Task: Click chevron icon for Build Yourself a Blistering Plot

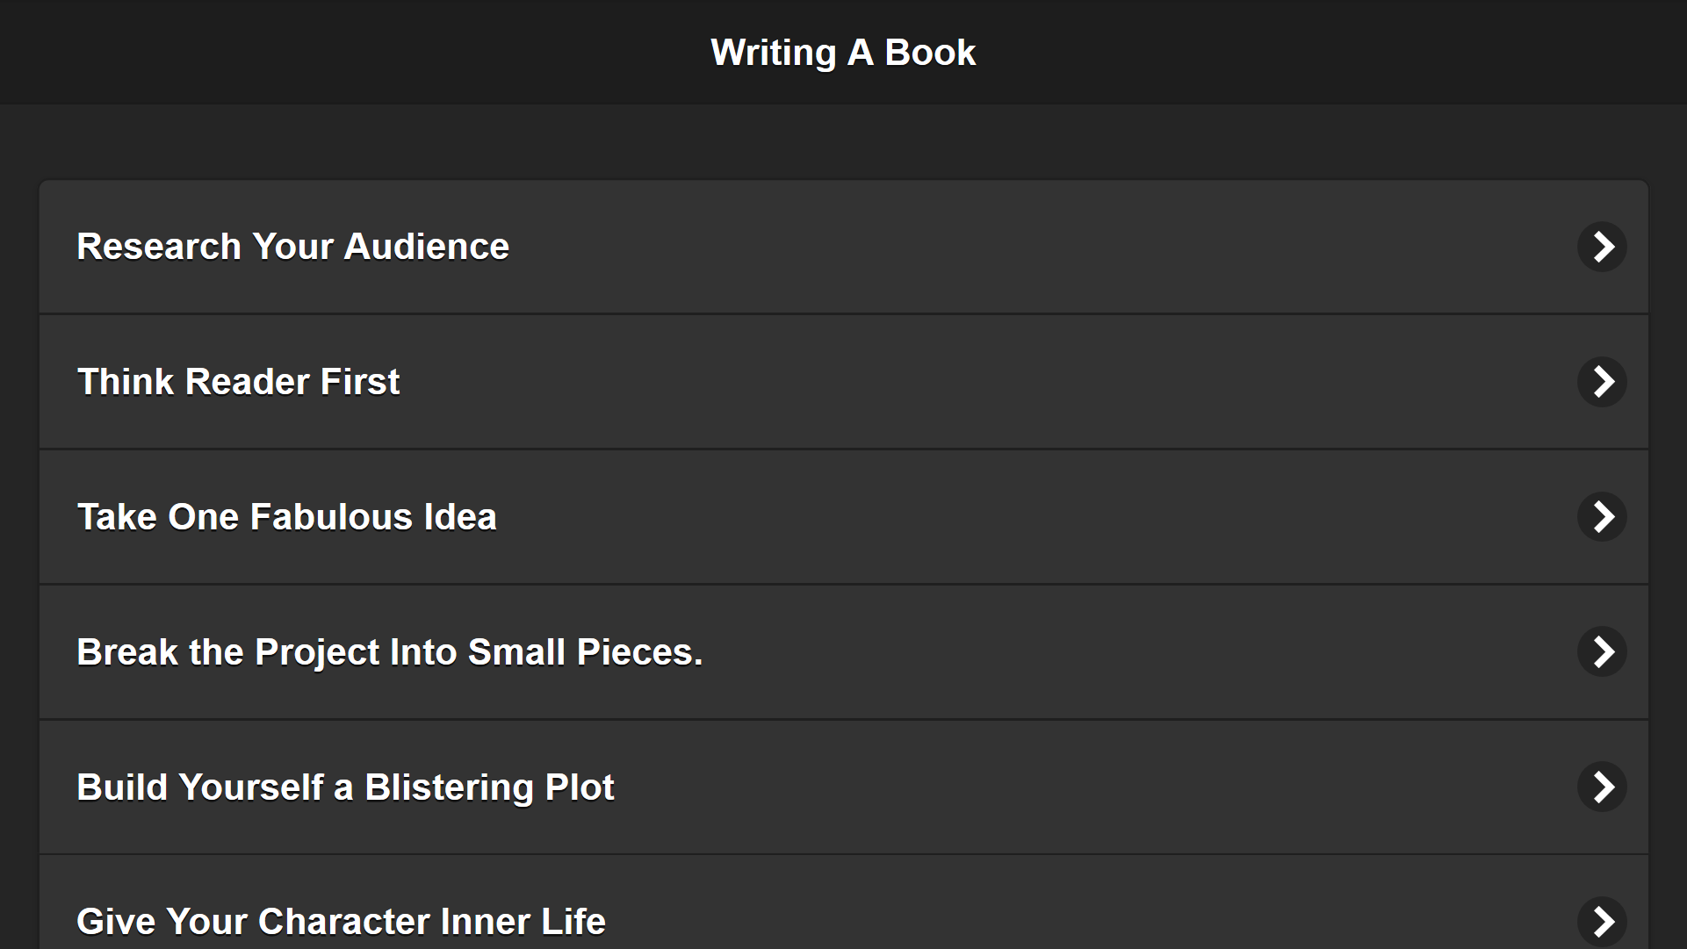Action: [x=1602, y=787]
